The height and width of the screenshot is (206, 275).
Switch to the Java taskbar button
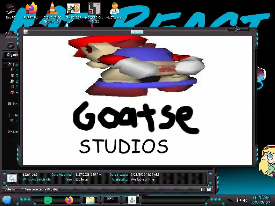tap(132, 200)
